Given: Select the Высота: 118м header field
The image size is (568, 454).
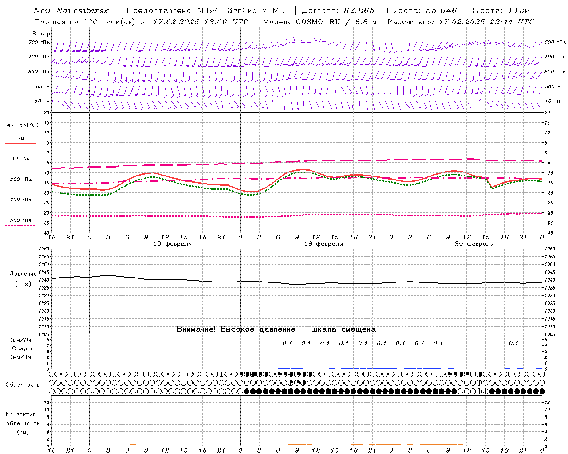Looking at the screenshot, I should tap(499, 11).
